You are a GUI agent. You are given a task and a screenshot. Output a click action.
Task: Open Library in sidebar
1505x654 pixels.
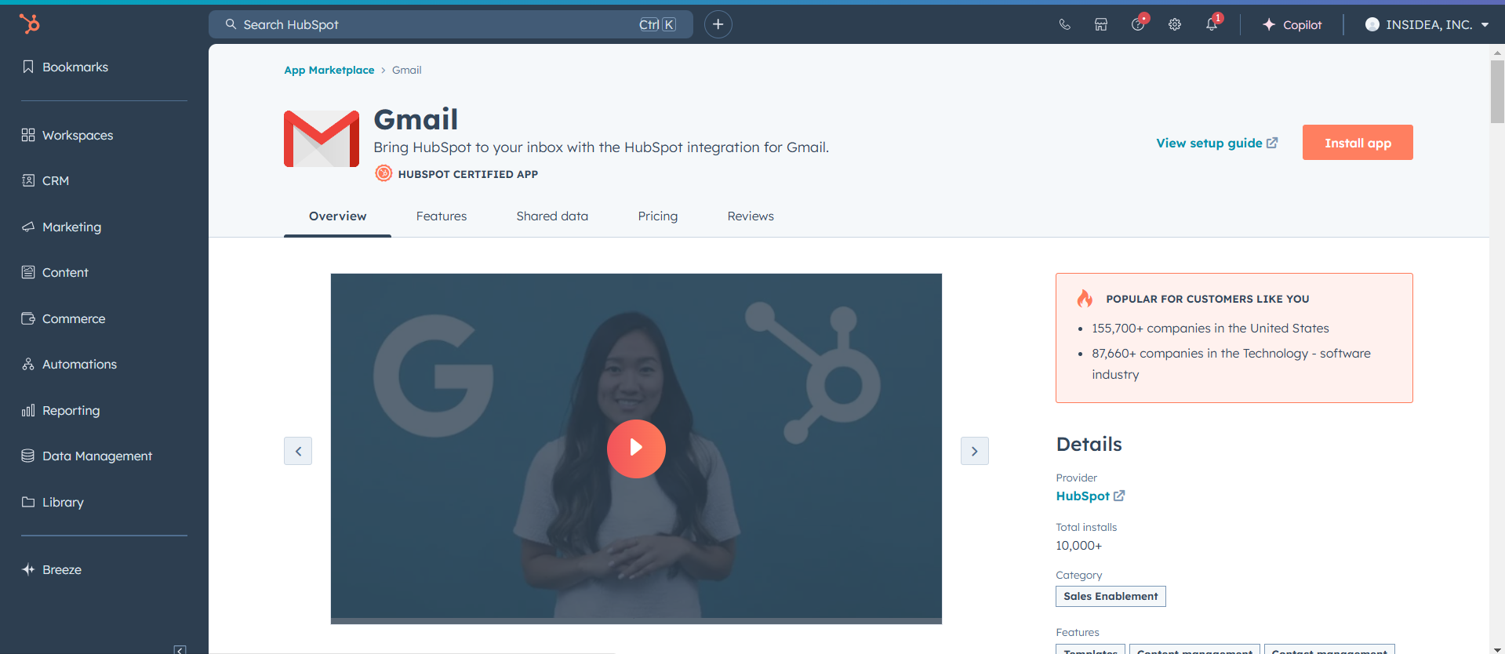(53, 502)
